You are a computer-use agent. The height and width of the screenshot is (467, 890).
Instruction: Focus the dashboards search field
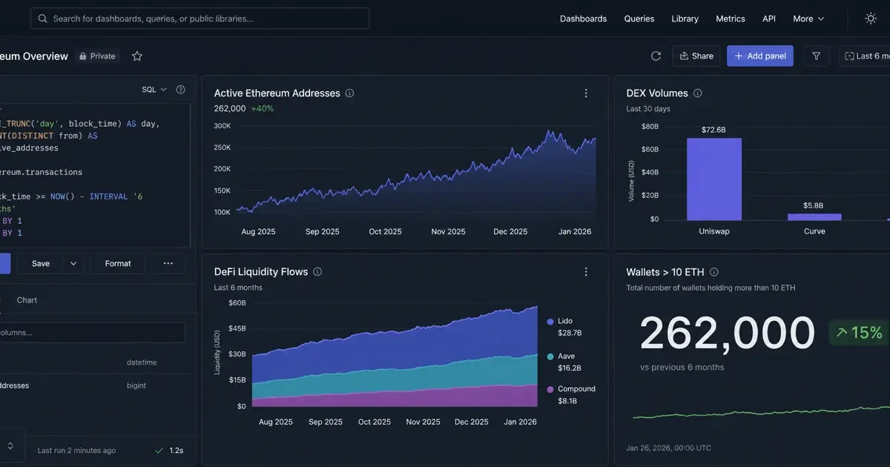coord(200,19)
